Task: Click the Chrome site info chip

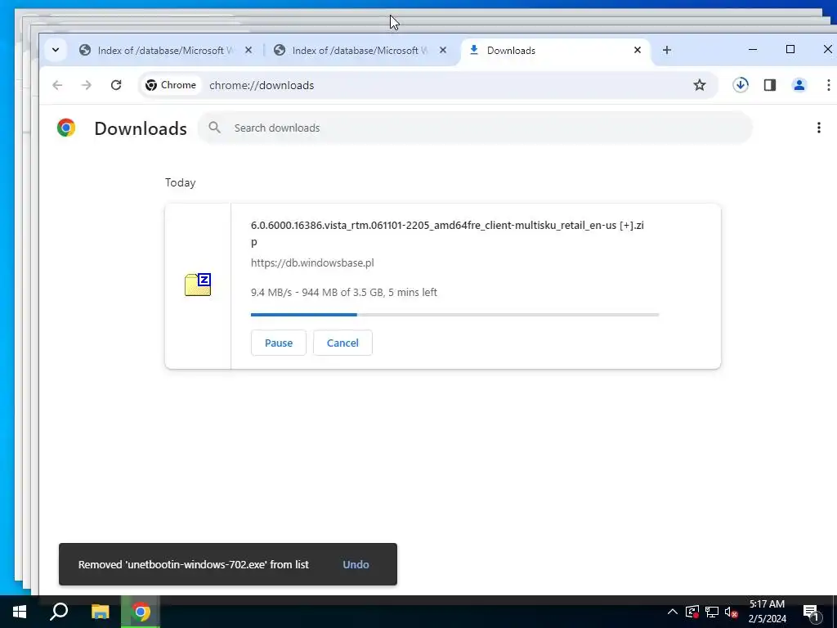Action: point(171,85)
